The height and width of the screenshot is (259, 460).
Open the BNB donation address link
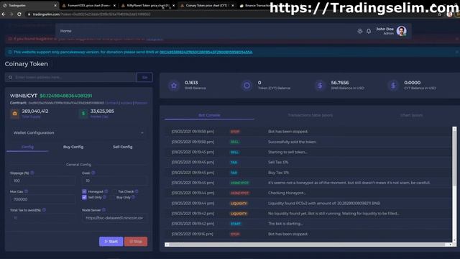[x=206, y=52]
